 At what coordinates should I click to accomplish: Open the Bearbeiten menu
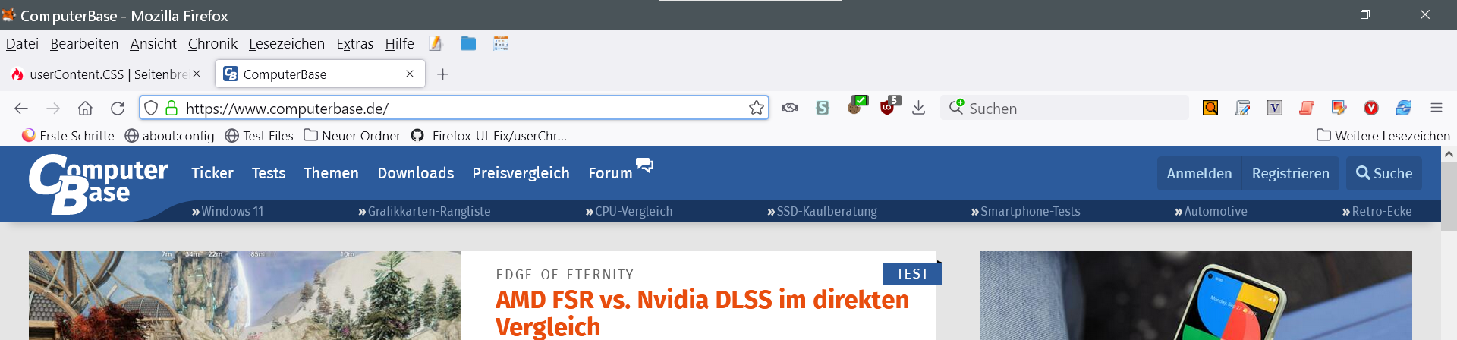click(x=84, y=44)
